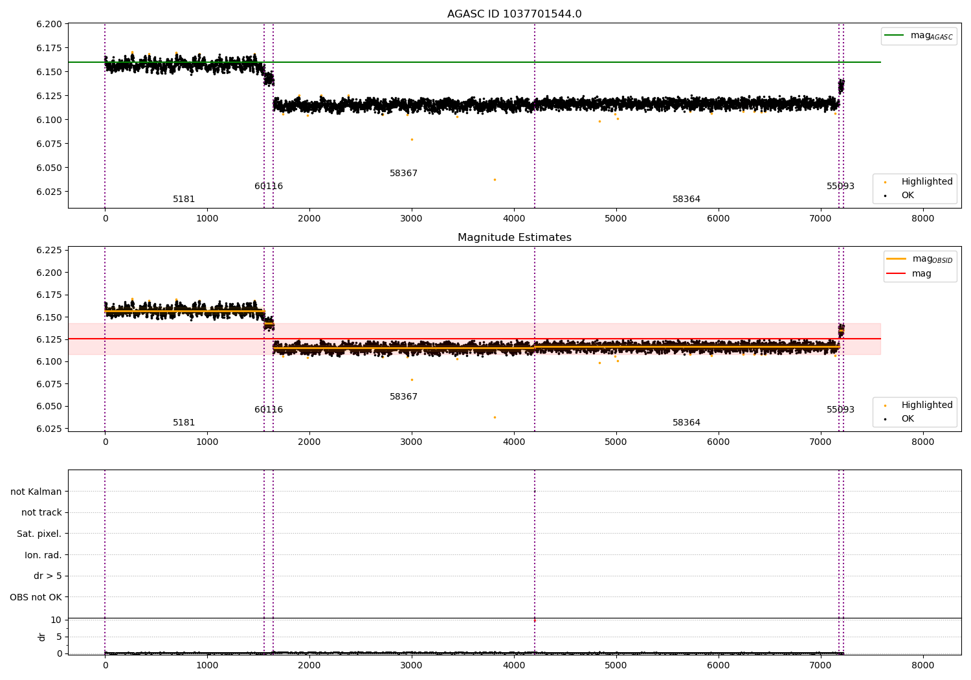Click the lowest orange outlier point in top plot
This screenshot has height=680, width=971.
coord(495,179)
